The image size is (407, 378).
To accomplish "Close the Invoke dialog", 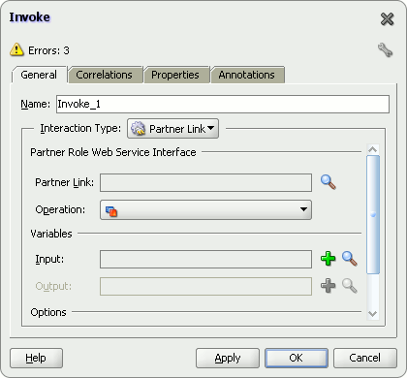I will point(387,19).
